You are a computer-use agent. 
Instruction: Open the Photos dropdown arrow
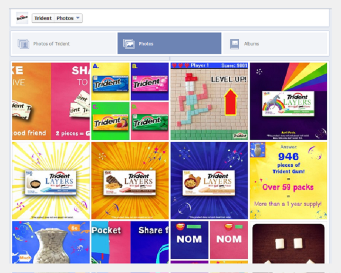78,18
